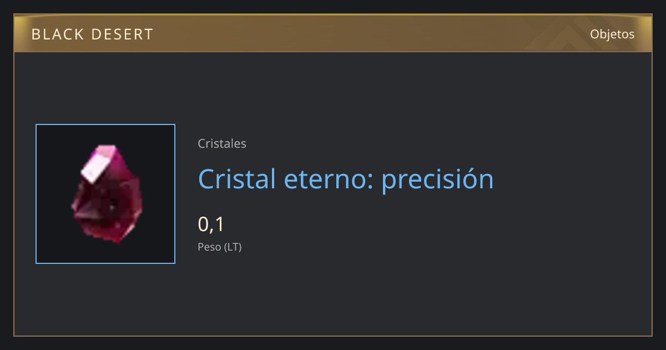Select the BLACK DESERT header title

[x=92, y=34]
